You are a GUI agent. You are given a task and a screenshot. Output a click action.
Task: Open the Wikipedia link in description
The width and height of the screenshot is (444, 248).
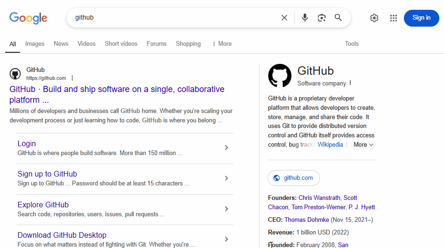click(x=330, y=145)
